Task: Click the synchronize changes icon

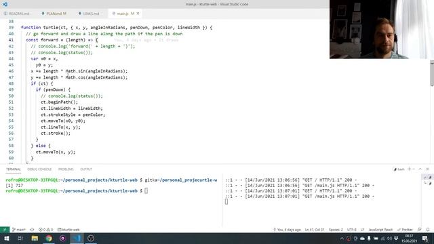Action: (32, 230)
